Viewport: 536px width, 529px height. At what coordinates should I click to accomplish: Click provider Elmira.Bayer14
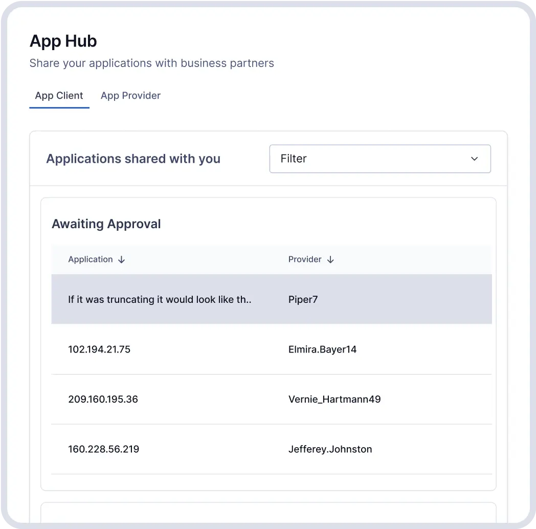point(322,349)
